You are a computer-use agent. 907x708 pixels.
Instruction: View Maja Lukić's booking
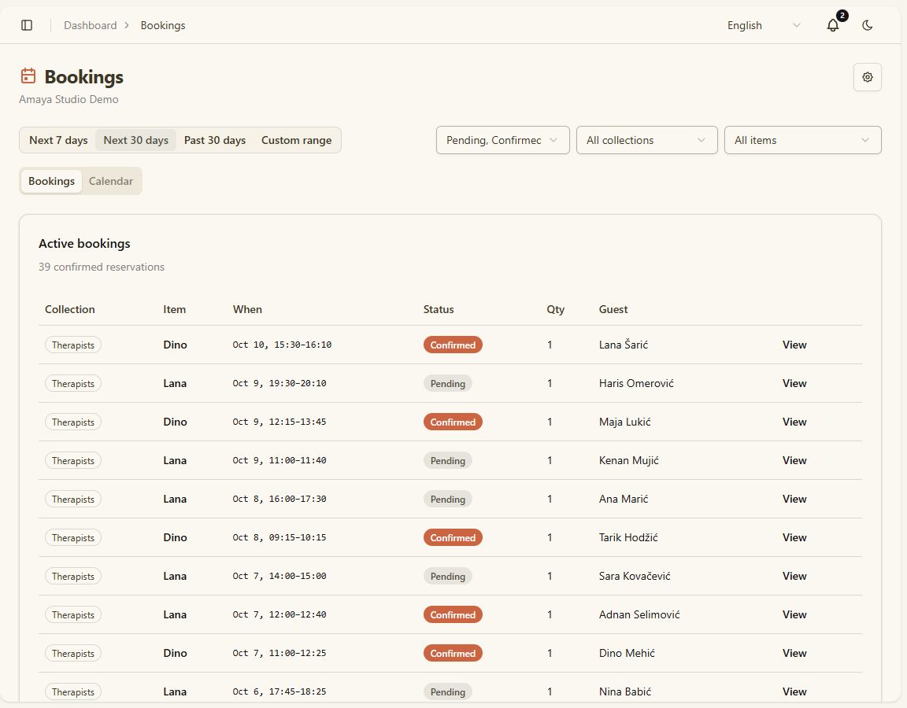pos(794,422)
